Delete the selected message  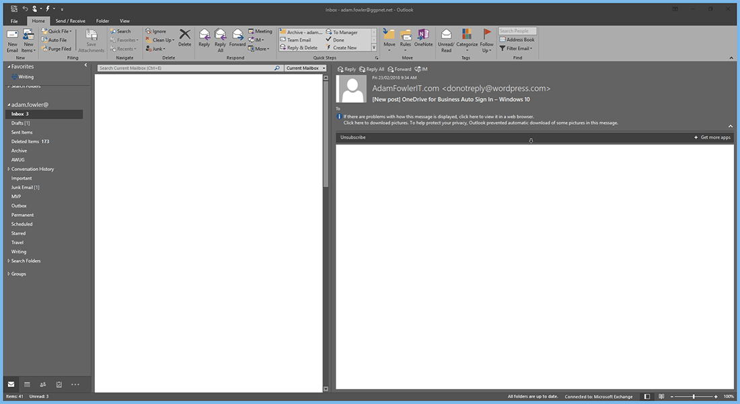pos(185,38)
